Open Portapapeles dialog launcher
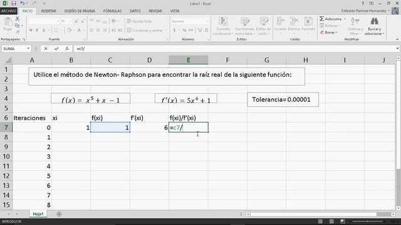The width and height of the screenshot is (401, 225). [x=24, y=39]
